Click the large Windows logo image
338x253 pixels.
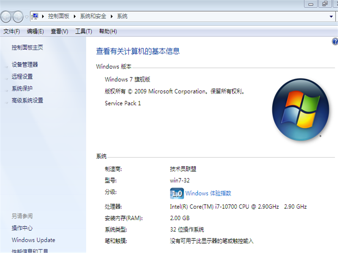[x=300, y=109]
